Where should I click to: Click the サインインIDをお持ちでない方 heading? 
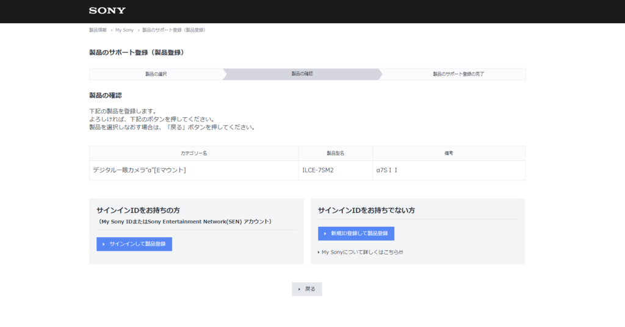coord(366,210)
